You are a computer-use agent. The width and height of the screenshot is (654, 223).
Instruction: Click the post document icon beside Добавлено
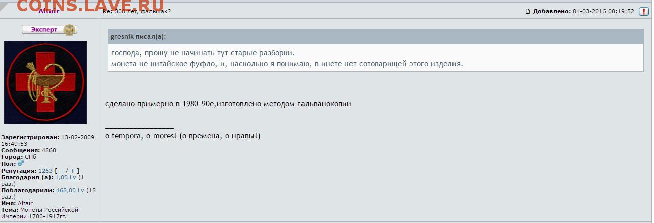528,12
